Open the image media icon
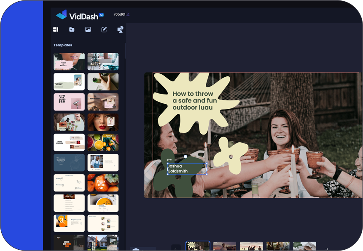This screenshot has width=363, height=251. click(x=88, y=30)
